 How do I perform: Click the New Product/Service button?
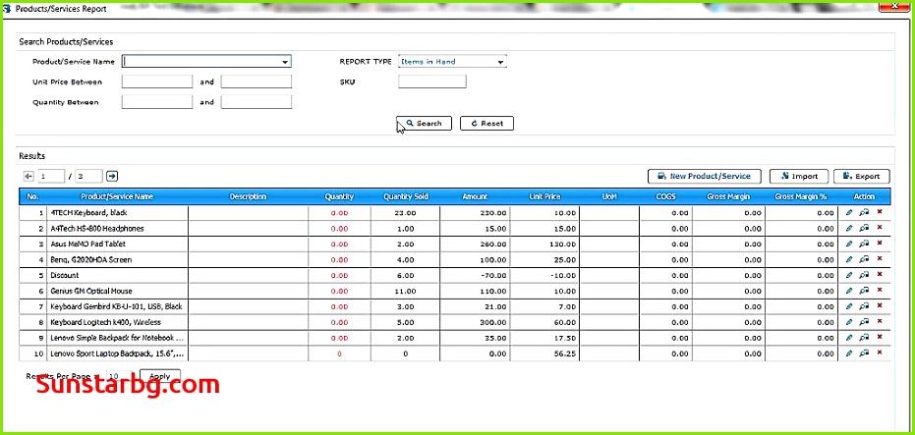704,177
